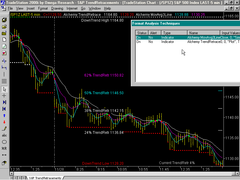Click the Format Analysis Techniques dialog title bar
The height and width of the screenshot is (180, 240).
[x=186, y=23]
